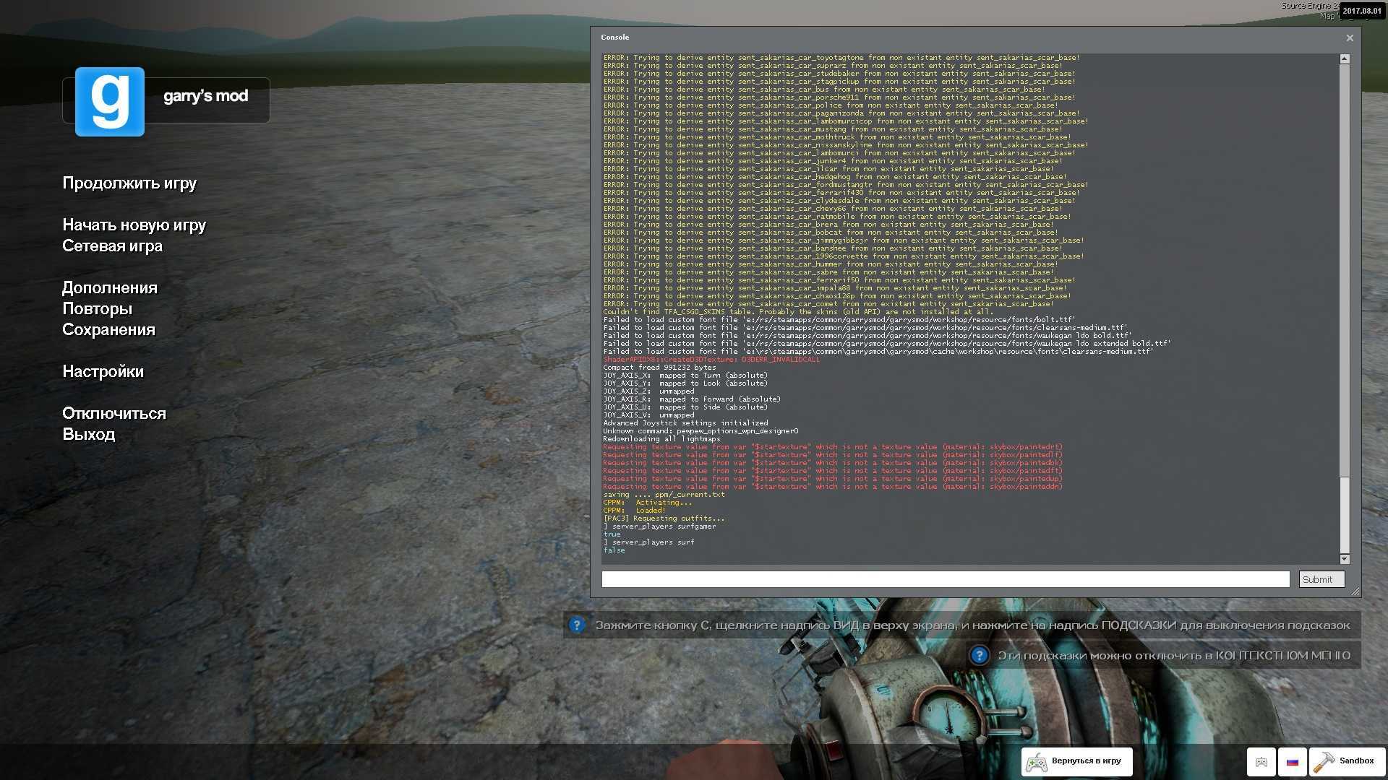Choose Выход to quit game
The width and height of the screenshot is (1388, 780).
point(88,435)
